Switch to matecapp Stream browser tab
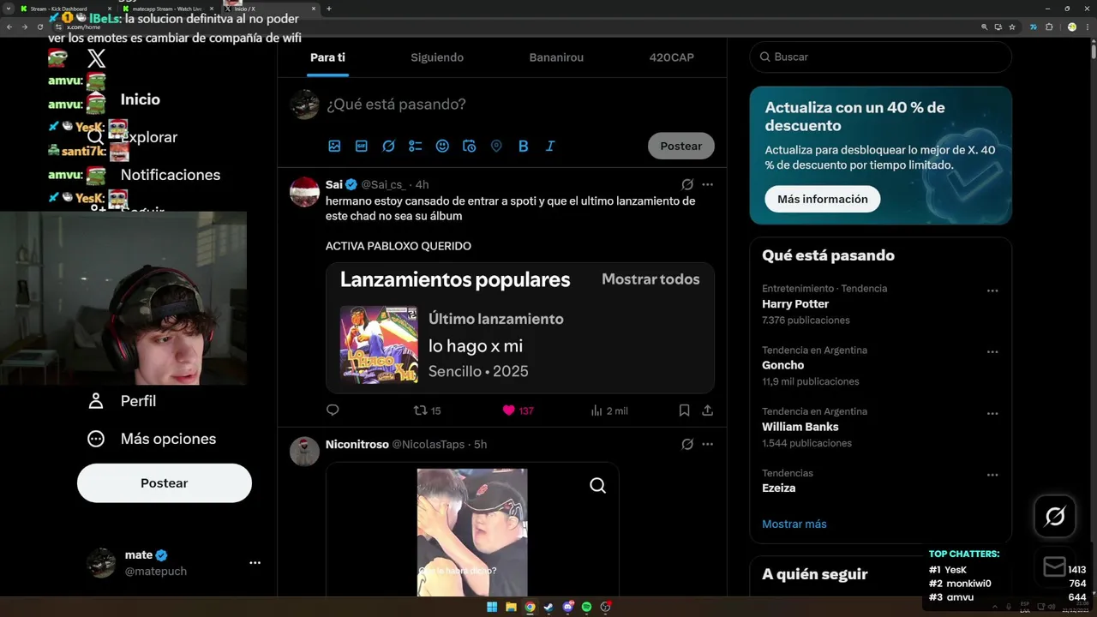 pos(167,9)
